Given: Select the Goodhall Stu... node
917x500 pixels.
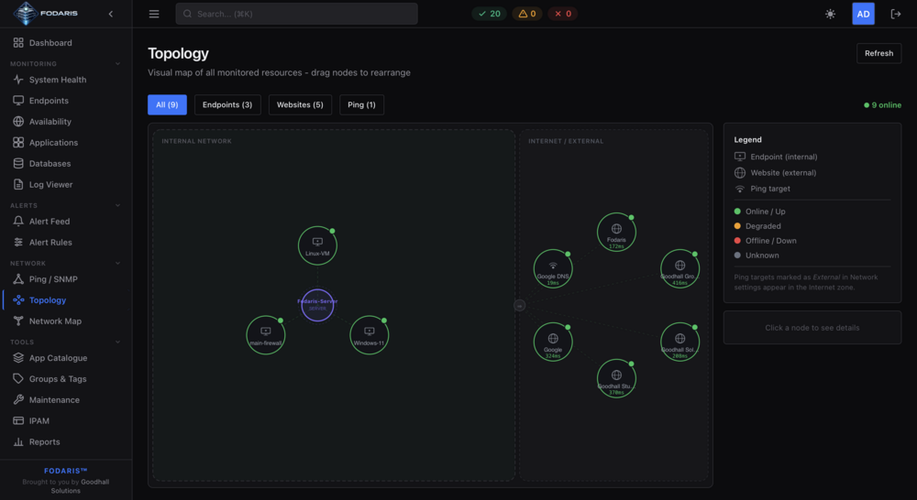Looking at the screenshot, I should pyautogui.click(x=616, y=378).
